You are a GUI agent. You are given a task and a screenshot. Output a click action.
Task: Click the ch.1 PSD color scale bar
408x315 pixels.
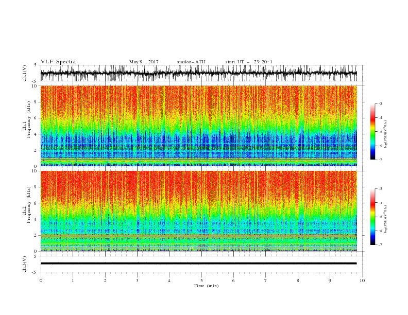pyautogui.click(x=373, y=132)
